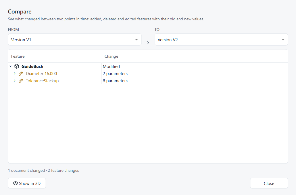Click the Change column header

click(x=112, y=56)
